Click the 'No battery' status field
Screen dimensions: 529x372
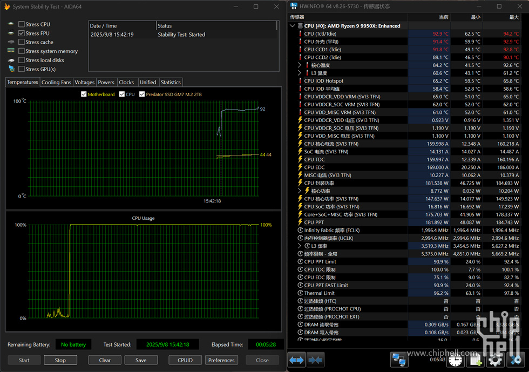point(73,344)
